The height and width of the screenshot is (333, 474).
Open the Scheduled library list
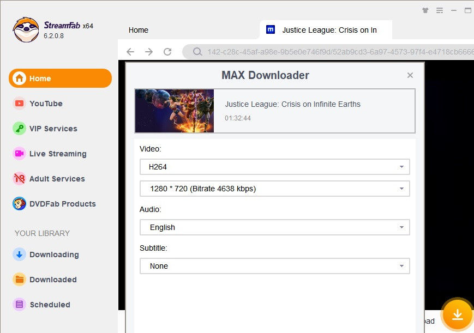50,305
